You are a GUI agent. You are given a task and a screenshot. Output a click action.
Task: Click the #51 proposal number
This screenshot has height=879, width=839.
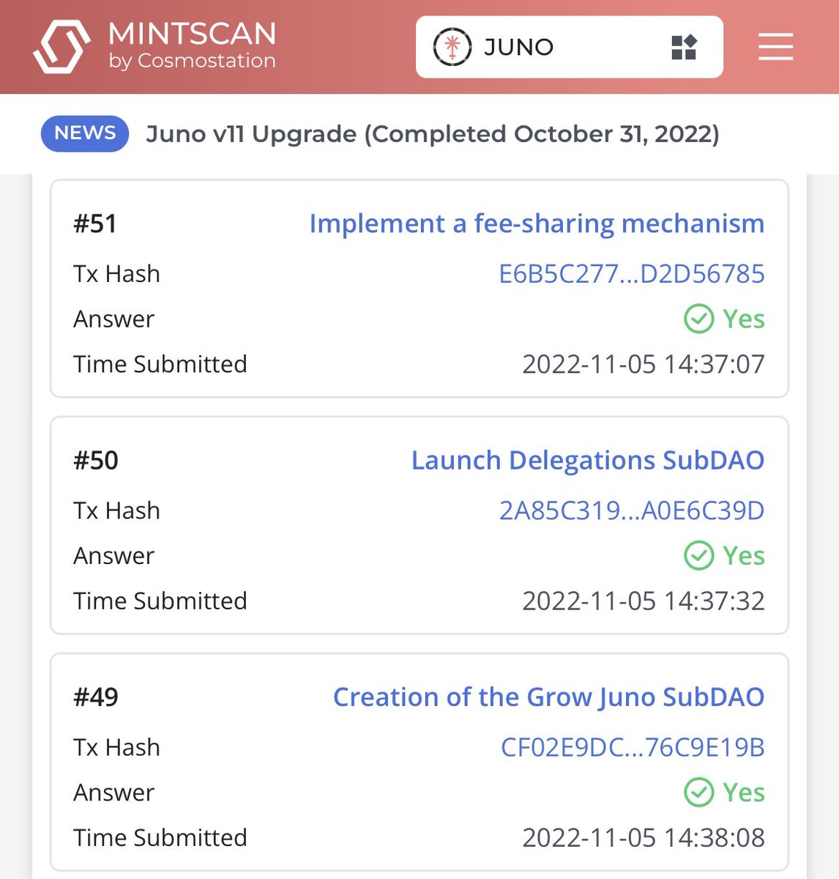[95, 223]
